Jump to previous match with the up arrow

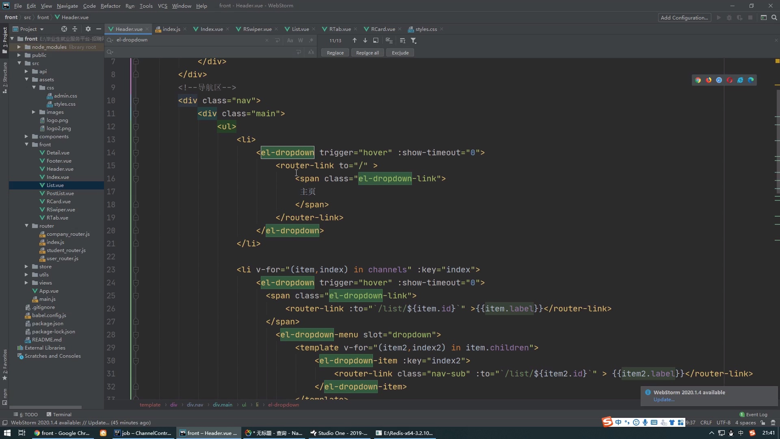(x=354, y=40)
